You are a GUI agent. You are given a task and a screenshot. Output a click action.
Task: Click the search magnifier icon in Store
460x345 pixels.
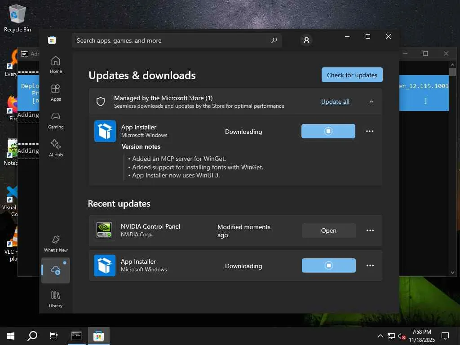tap(274, 40)
